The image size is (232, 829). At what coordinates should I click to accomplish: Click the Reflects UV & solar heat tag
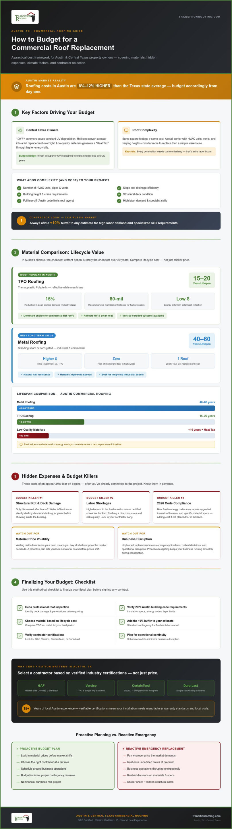click(96, 316)
